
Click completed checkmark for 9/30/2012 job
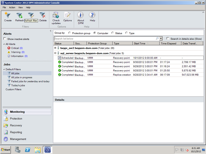tap(59, 62)
